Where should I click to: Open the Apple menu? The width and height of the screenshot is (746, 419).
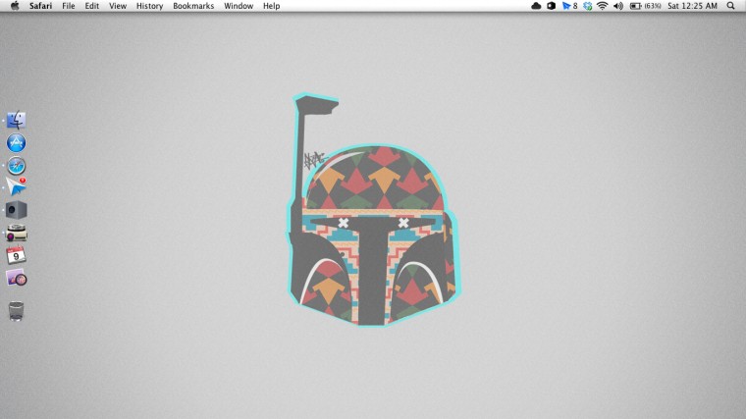tap(15, 6)
